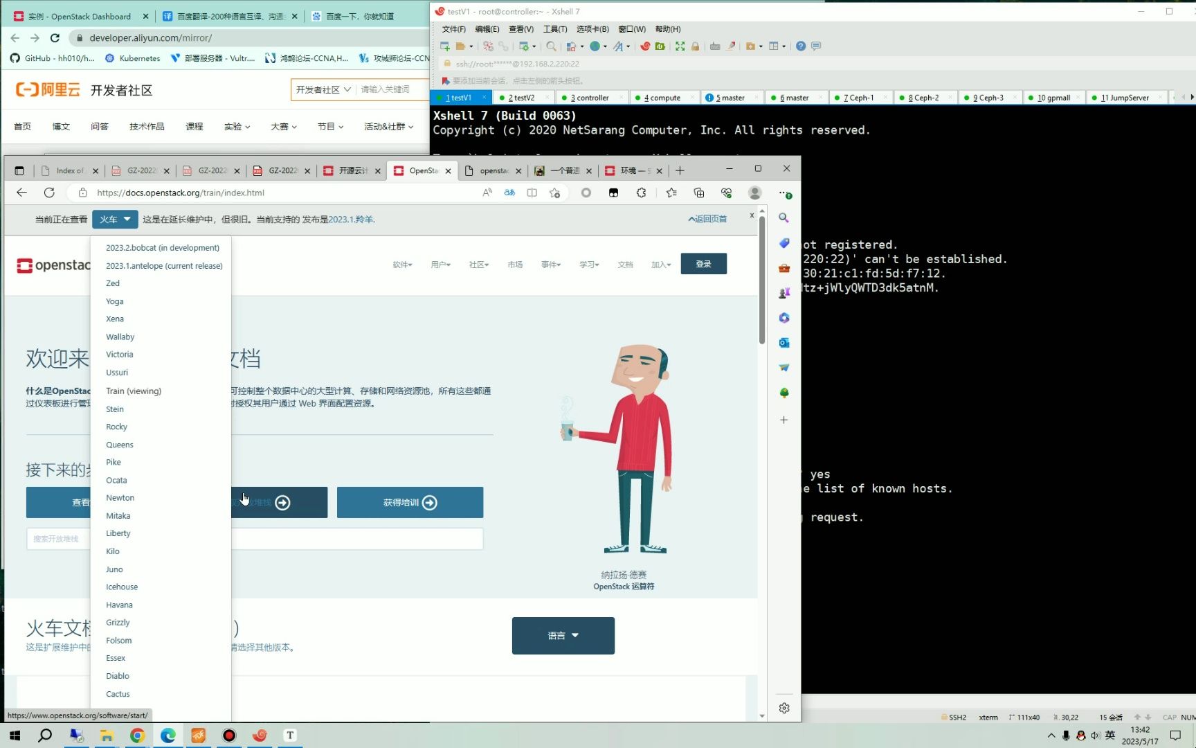This screenshot has height=748, width=1196.
Task: Expand the 事件 menu on OpenStack page
Action: click(x=551, y=265)
